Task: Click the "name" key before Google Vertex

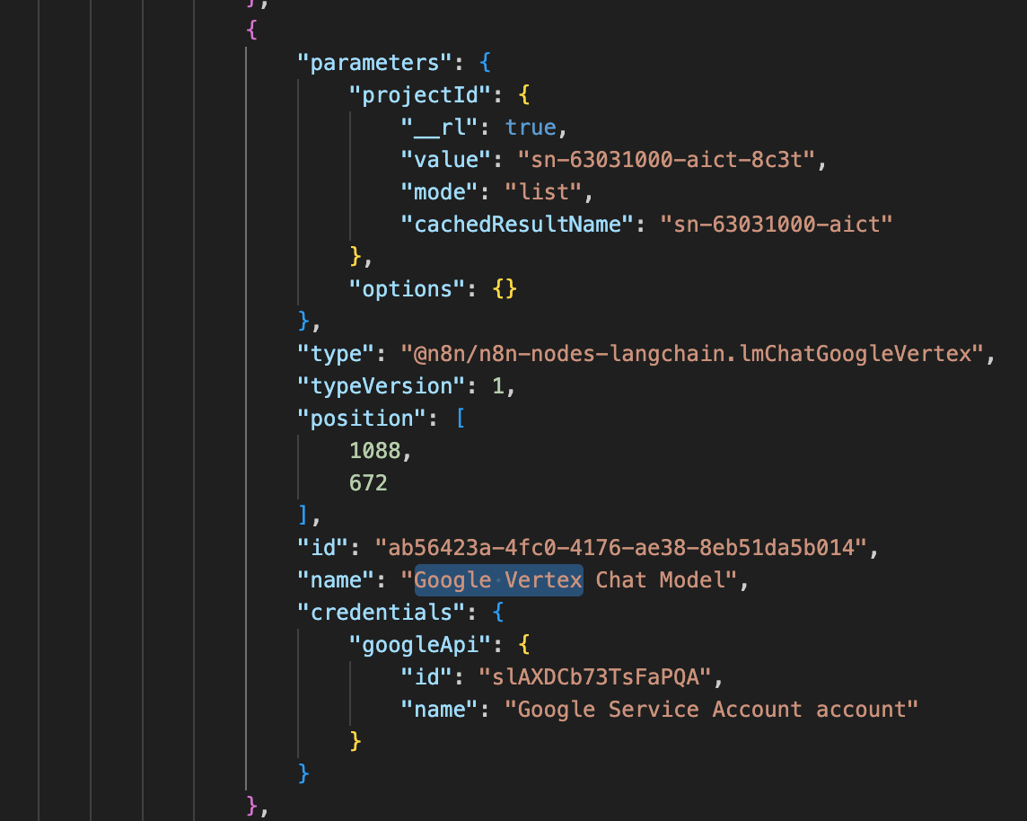Action: click(336, 580)
